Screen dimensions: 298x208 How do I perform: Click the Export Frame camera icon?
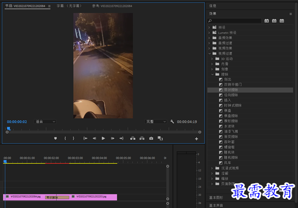coord(151,138)
